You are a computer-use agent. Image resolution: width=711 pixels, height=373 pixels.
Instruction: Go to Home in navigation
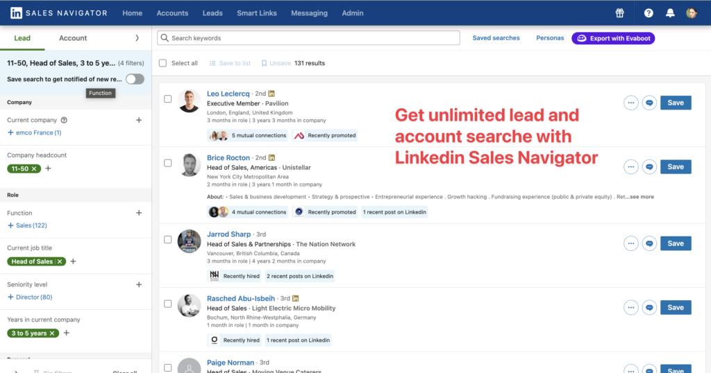coord(133,13)
